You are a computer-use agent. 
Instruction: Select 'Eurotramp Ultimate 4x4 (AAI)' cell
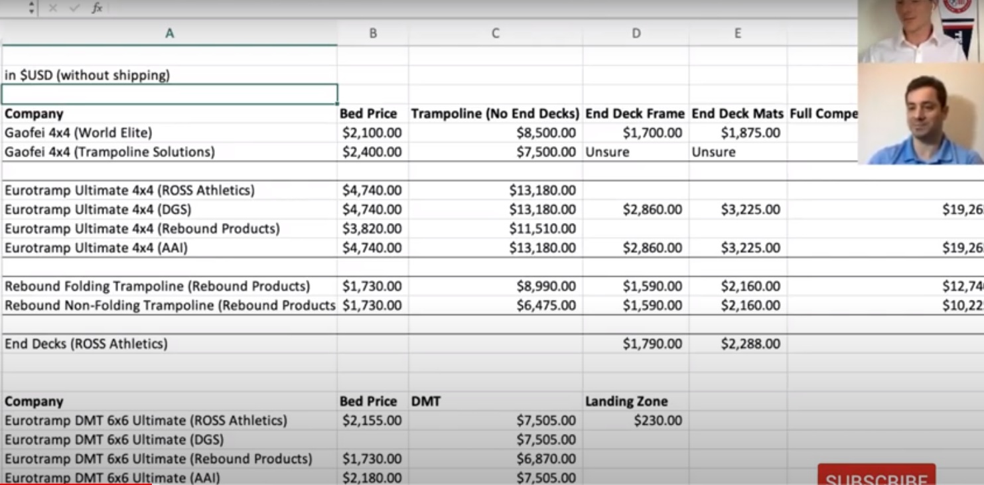[x=169, y=248]
